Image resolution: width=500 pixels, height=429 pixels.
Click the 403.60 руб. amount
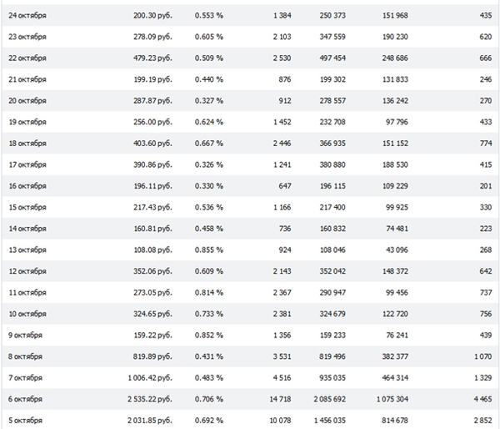click(151, 144)
